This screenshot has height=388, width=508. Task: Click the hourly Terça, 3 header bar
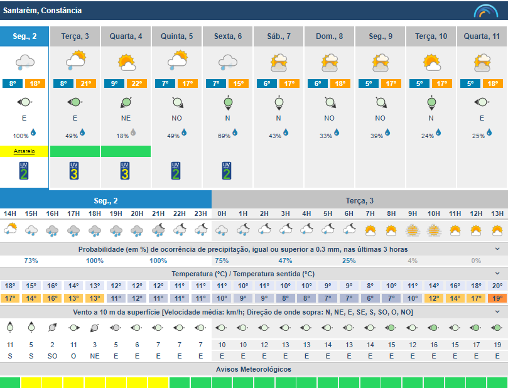tap(359, 200)
